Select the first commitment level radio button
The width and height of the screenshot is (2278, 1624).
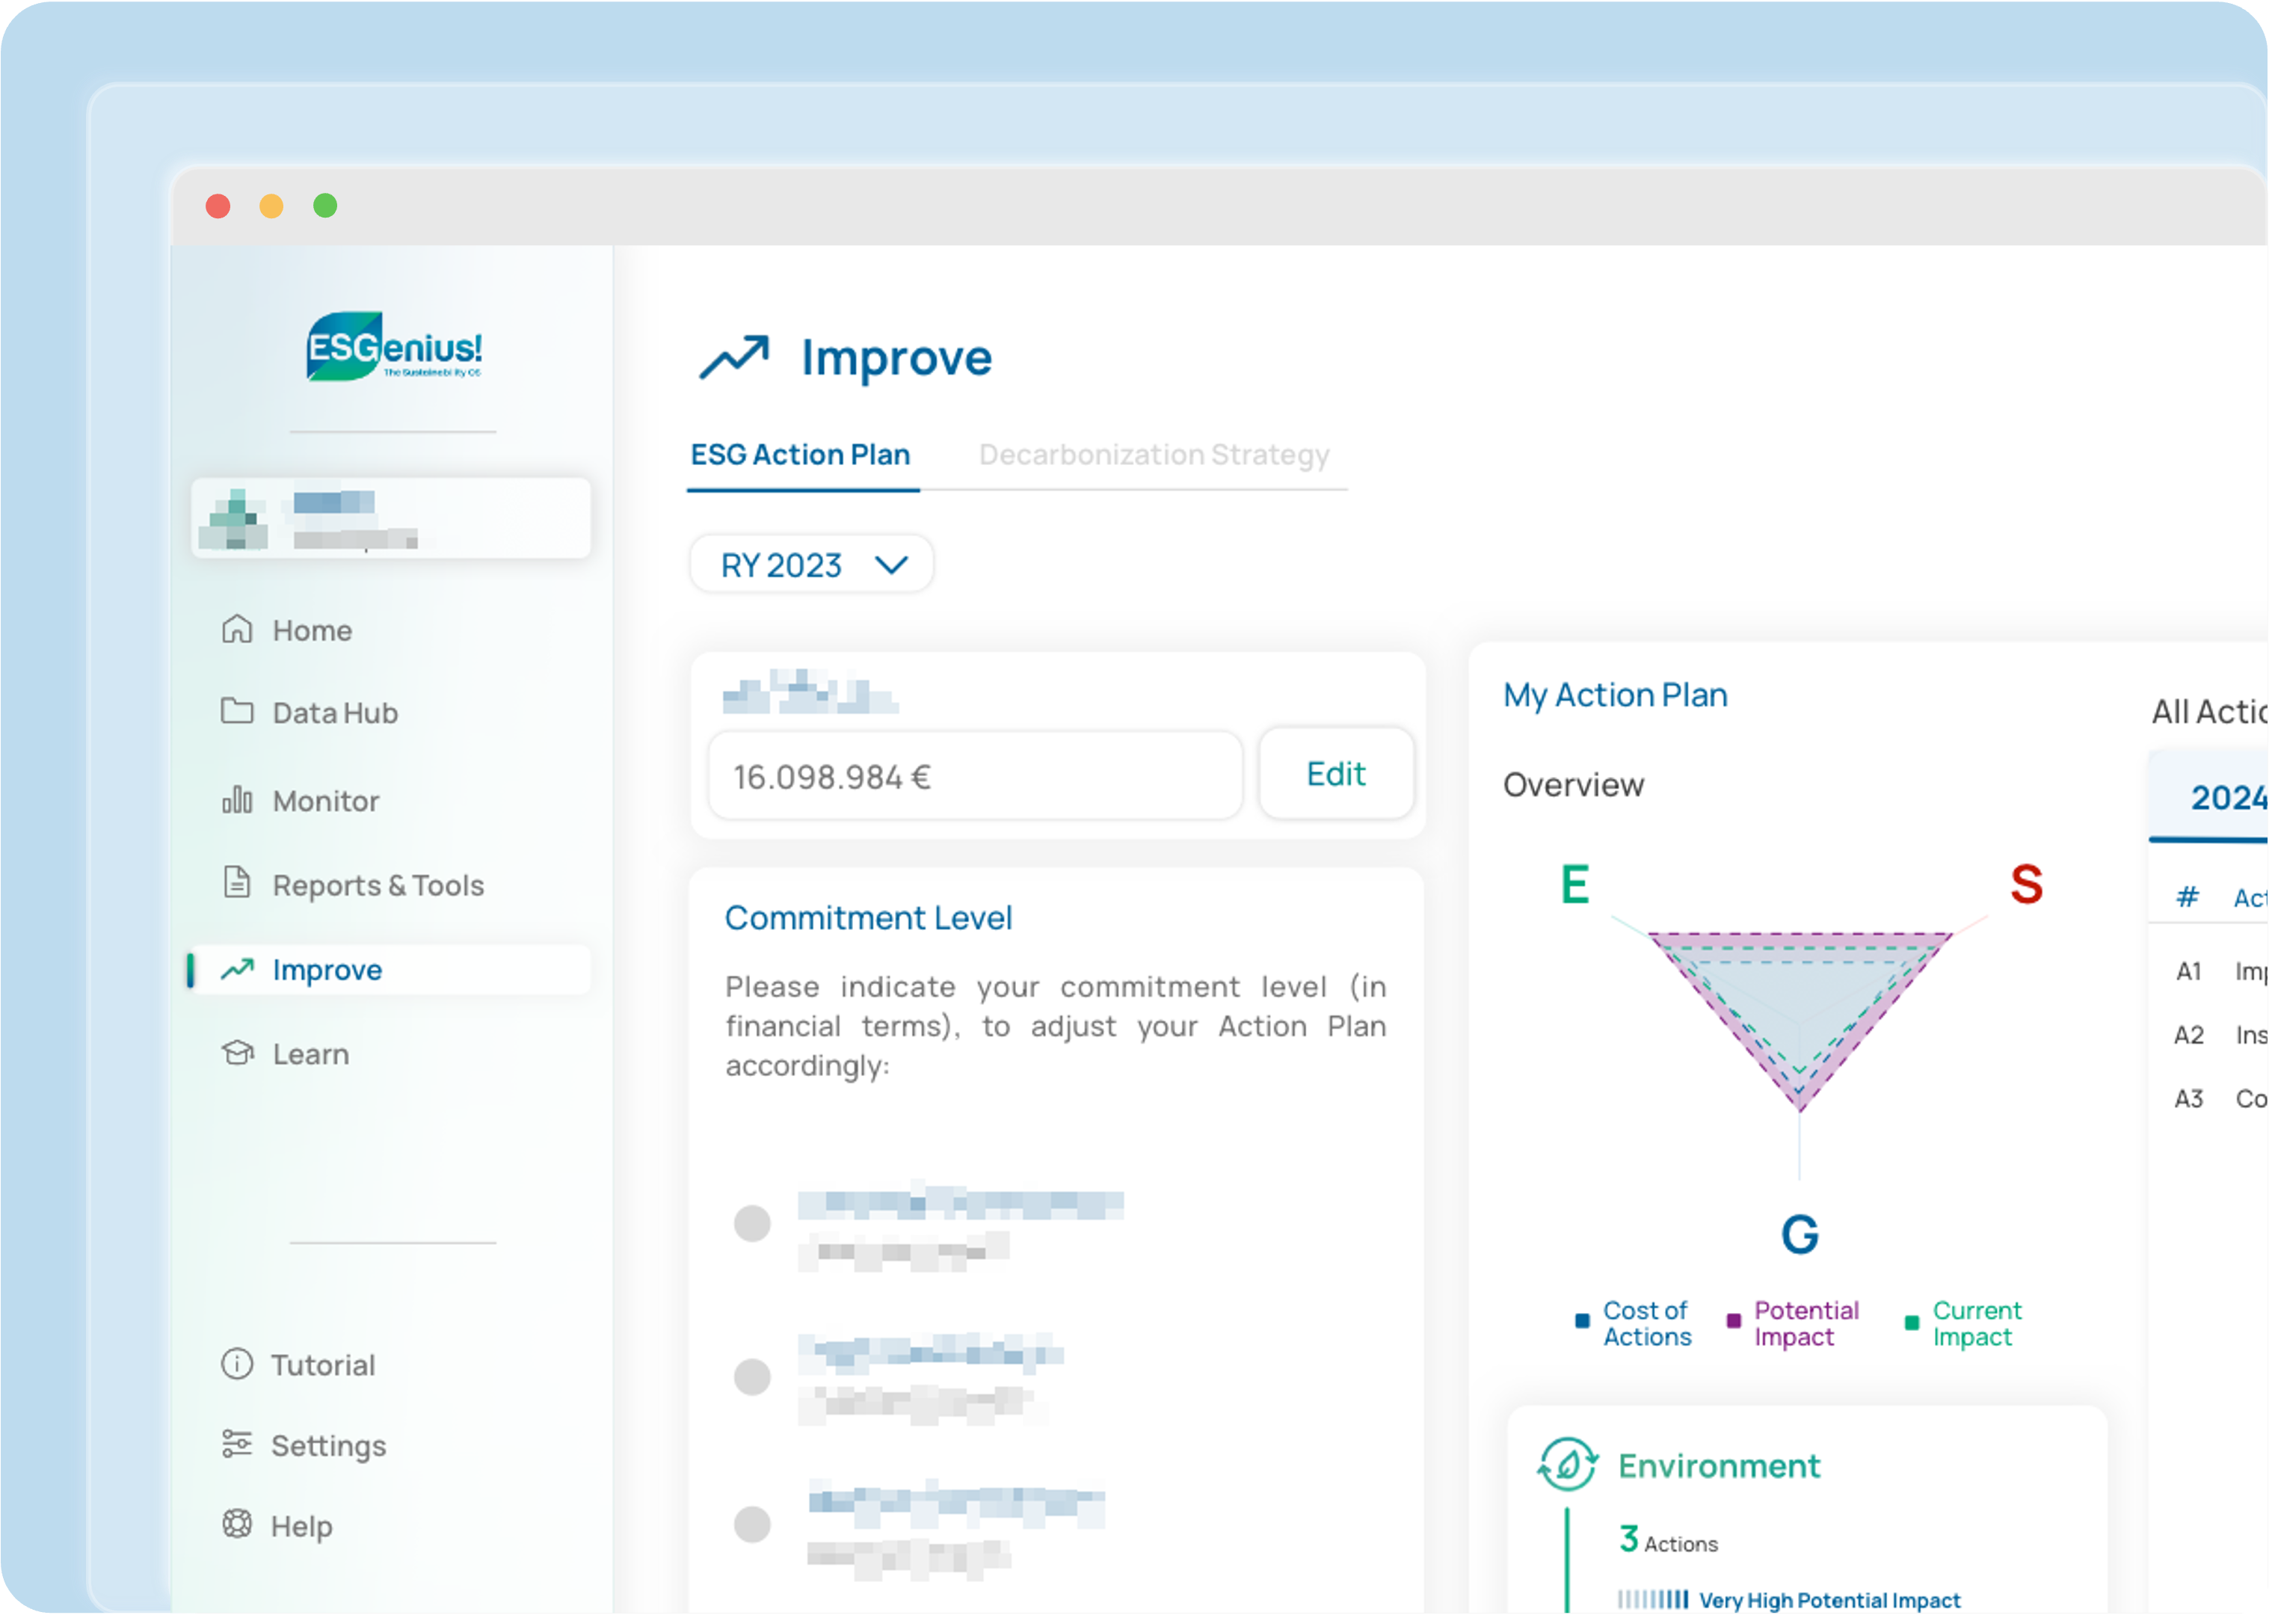(x=752, y=1222)
